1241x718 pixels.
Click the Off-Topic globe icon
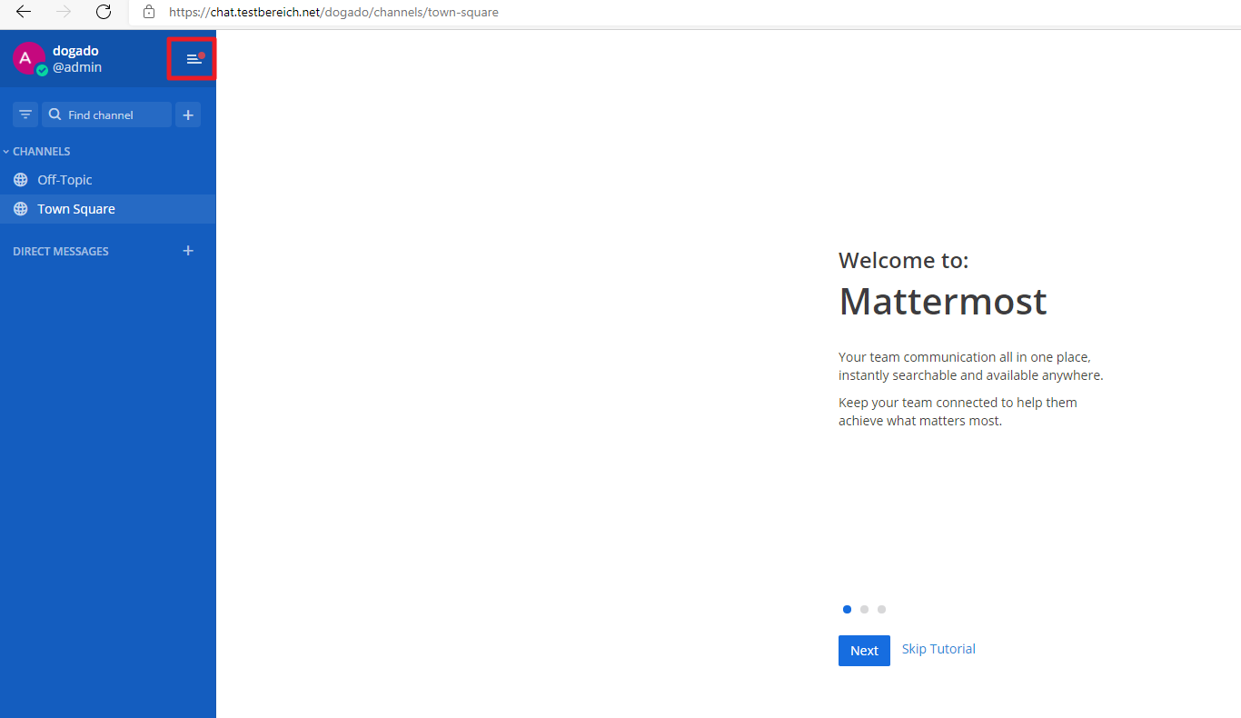[21, 180]
